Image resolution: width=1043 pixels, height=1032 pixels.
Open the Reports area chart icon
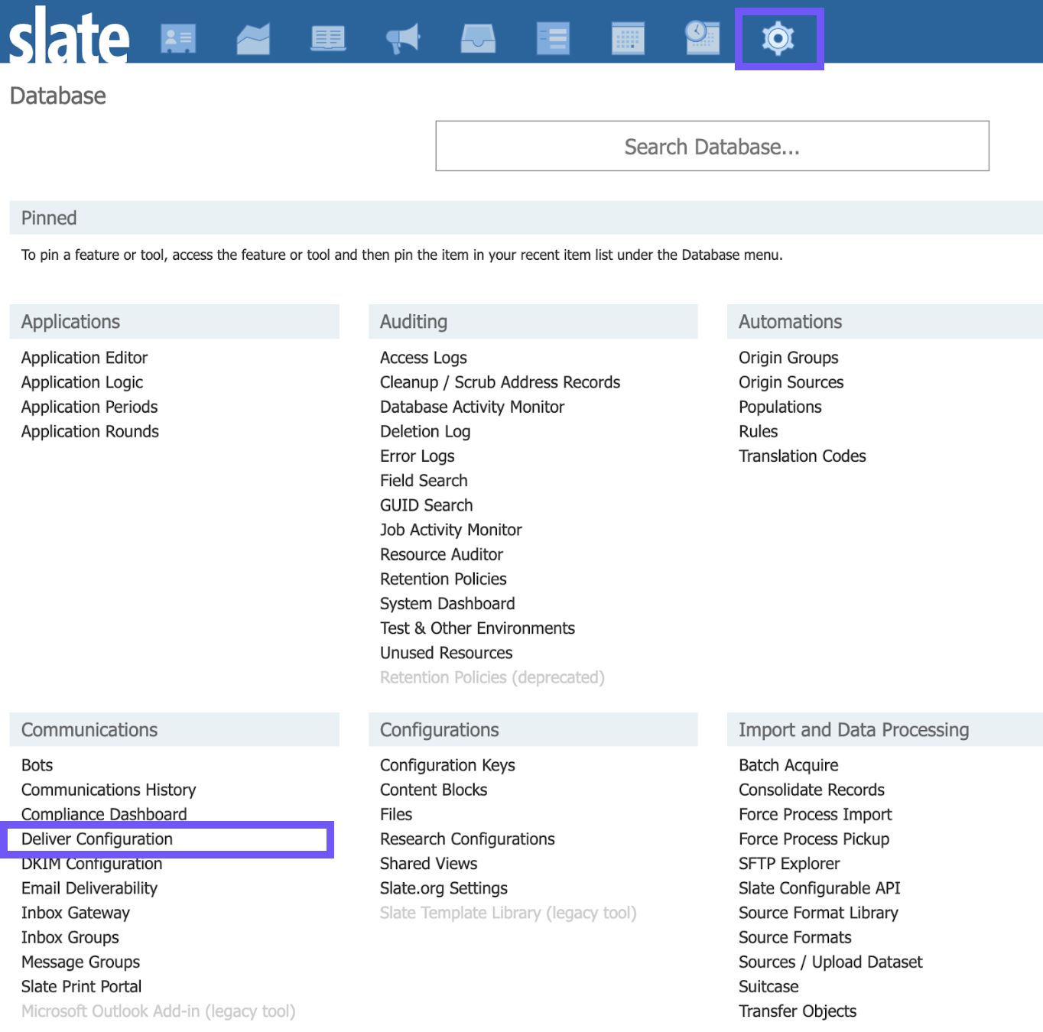point(253,38)
